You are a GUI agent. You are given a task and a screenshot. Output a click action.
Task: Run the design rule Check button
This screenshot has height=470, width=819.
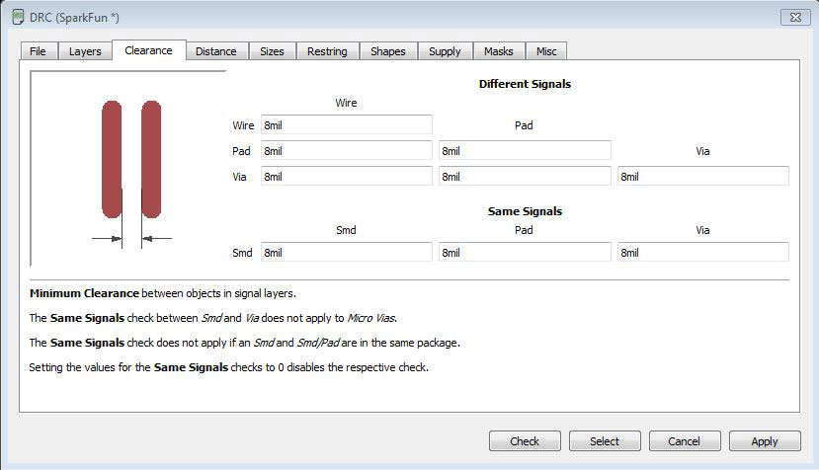pos(525,441)
